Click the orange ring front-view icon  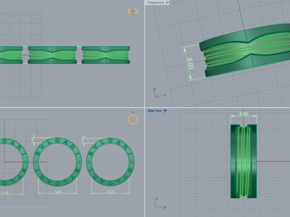(x=133, y=11)
